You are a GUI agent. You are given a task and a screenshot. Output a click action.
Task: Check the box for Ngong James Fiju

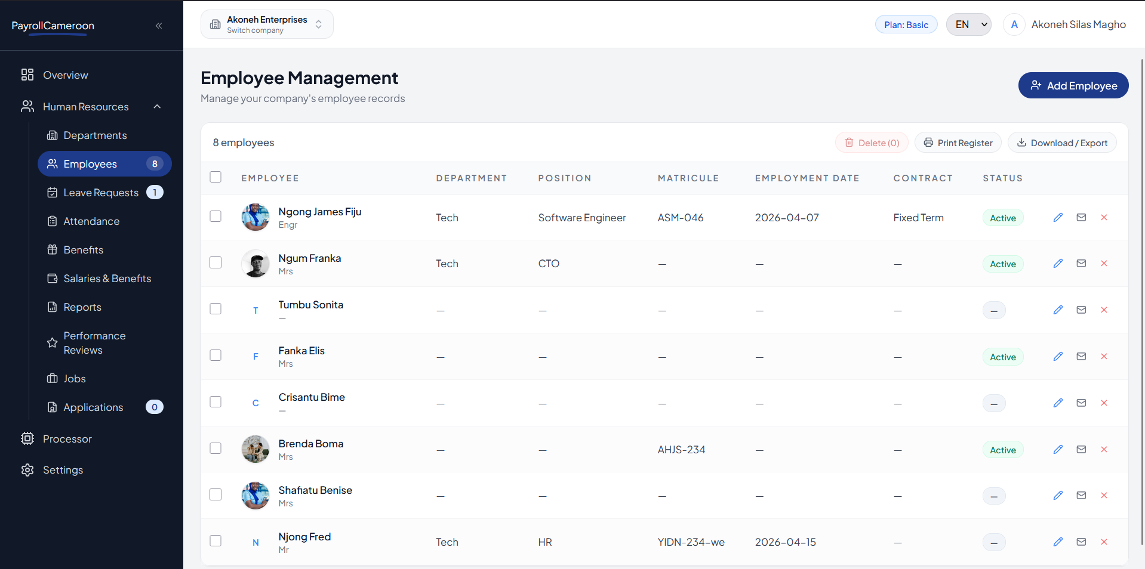[216, 217]
